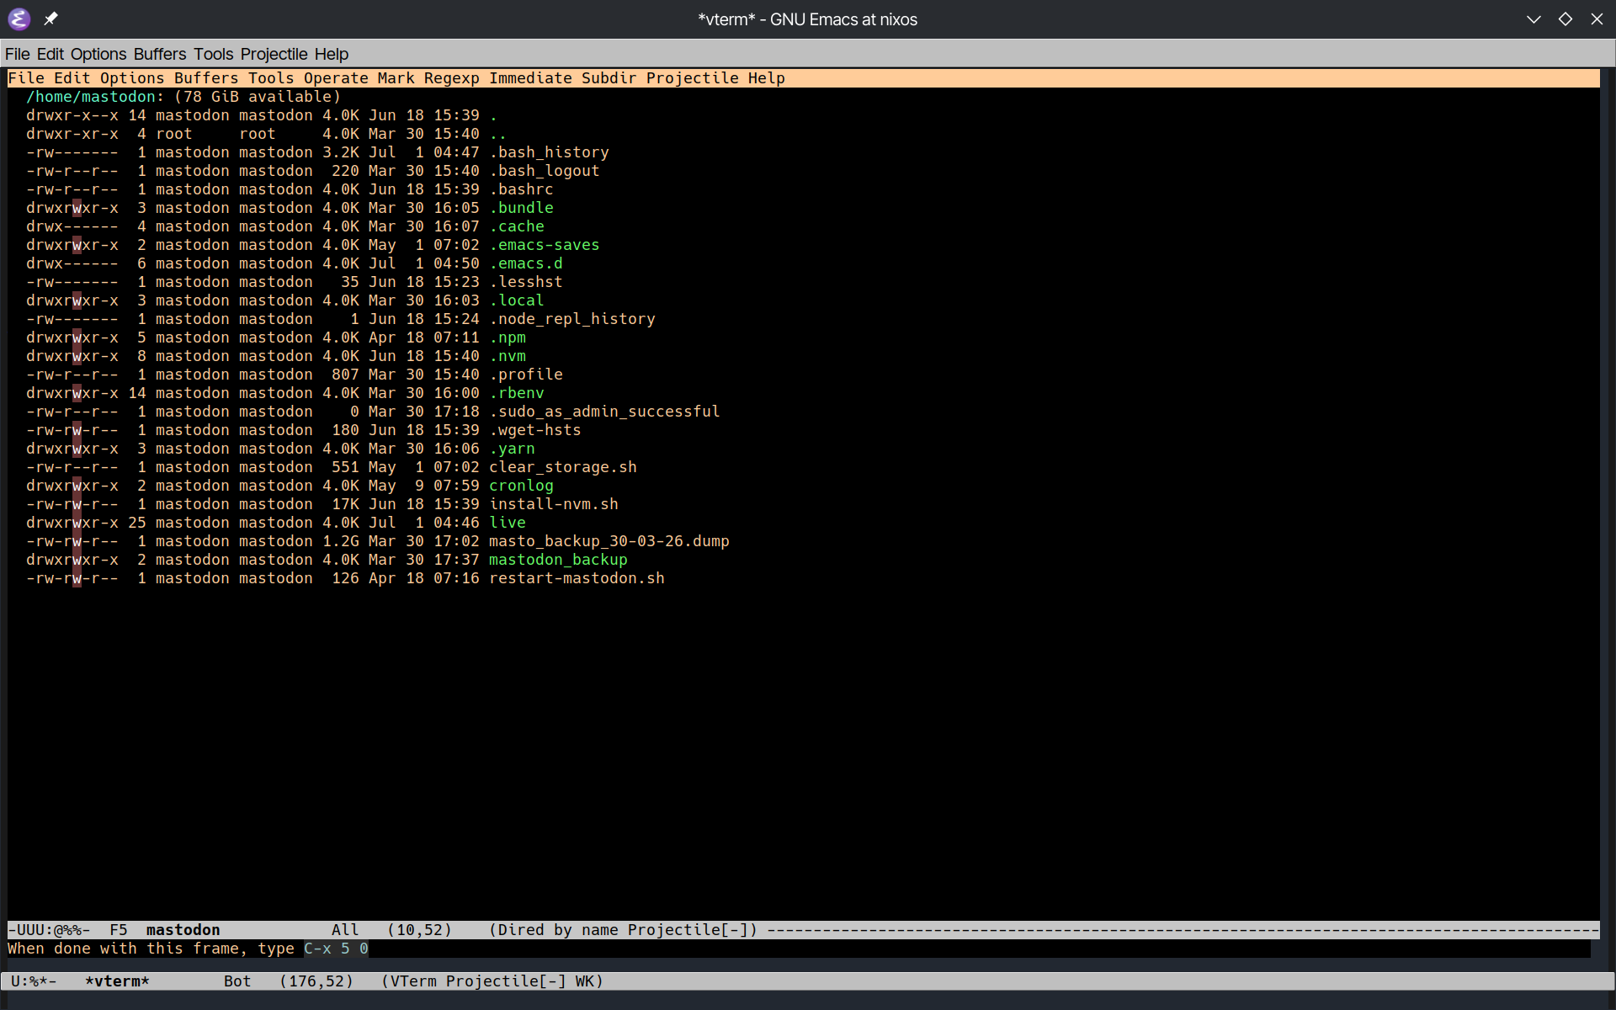The image size is (1616, 1010).
Task: Open the Subdir menu in Dired
Action: [609, 78]
